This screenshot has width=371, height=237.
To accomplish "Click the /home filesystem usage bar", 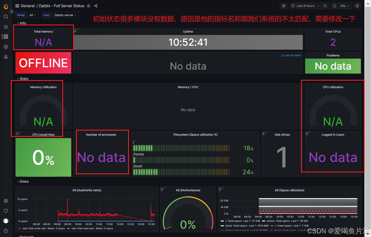I will (x=182, y=160).
